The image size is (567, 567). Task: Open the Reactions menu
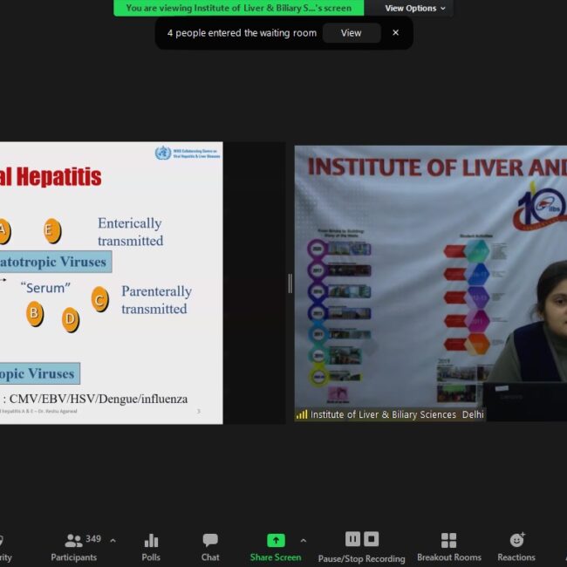point(516,546)
